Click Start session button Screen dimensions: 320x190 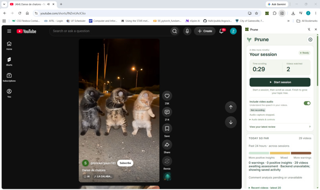tap(280, 82)
